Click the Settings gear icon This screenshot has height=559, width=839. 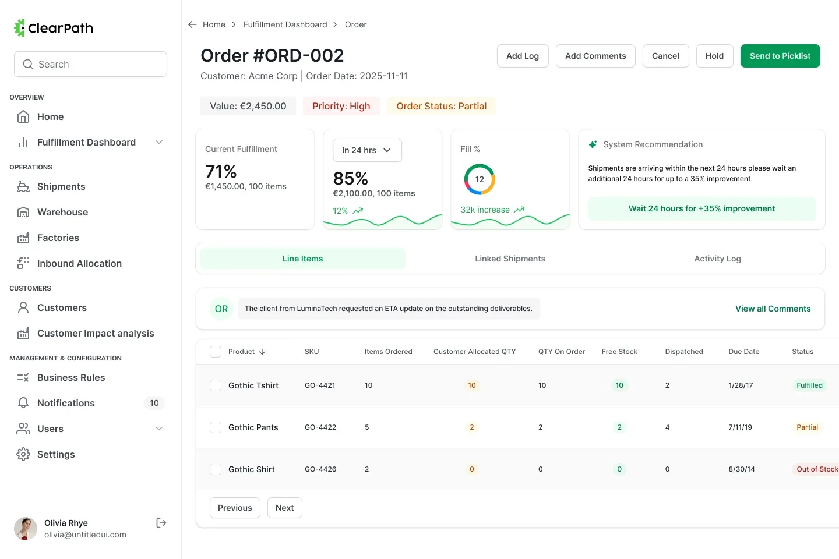(x=23, y=454)
